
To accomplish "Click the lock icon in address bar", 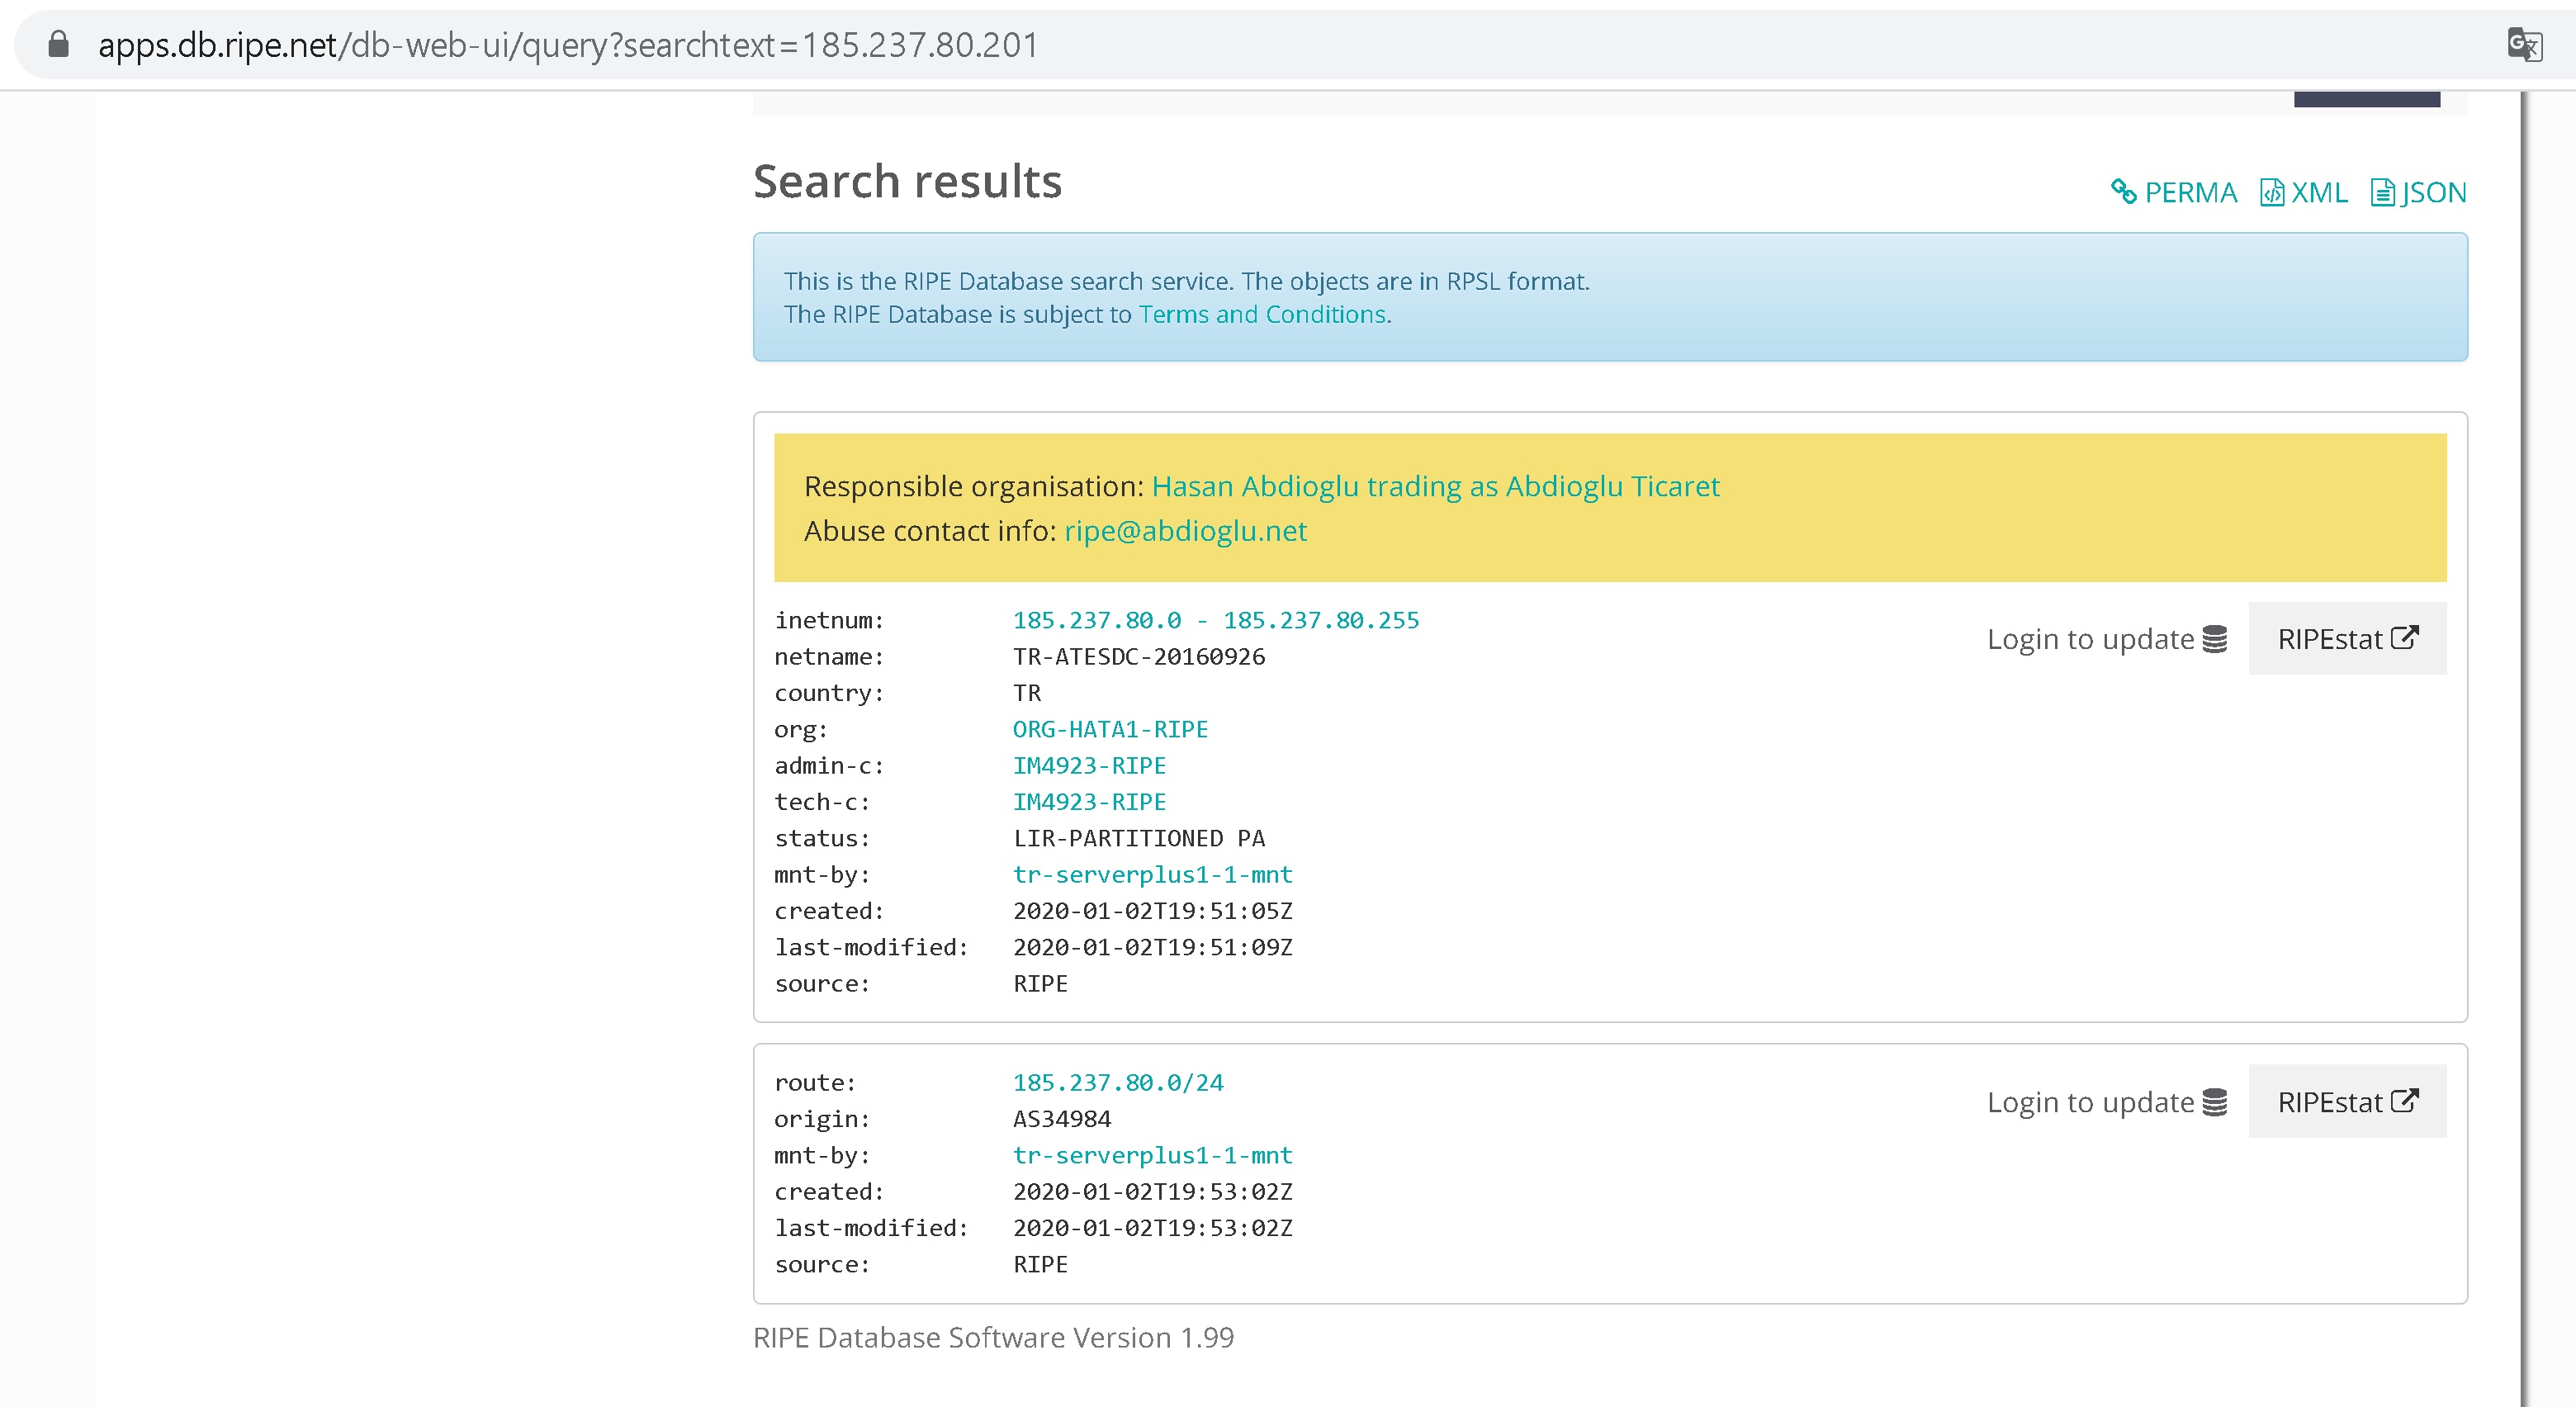I will point(59,45).
